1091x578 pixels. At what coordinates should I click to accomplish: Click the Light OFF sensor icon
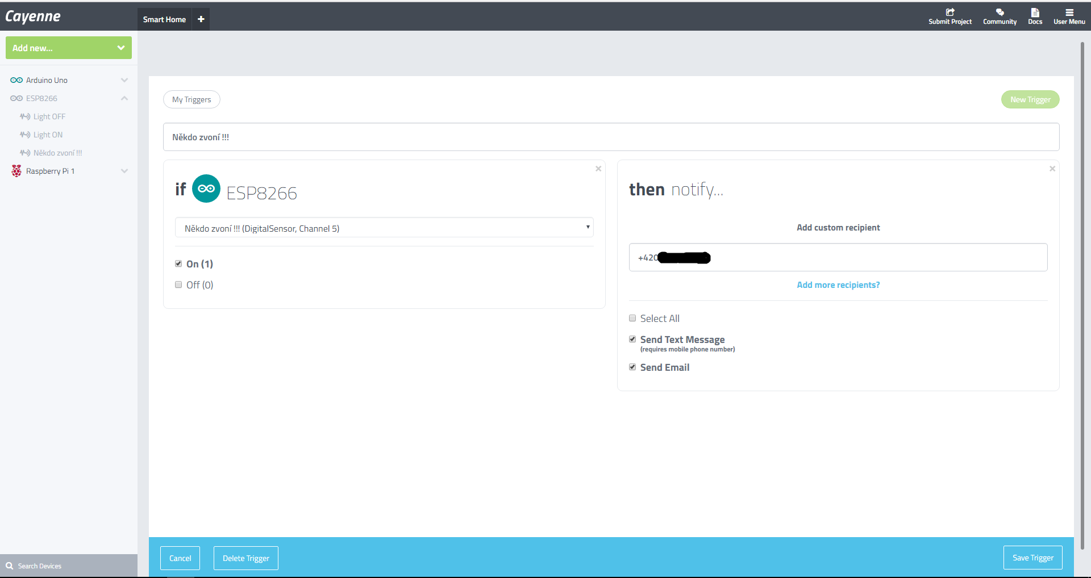coord(25,116)
